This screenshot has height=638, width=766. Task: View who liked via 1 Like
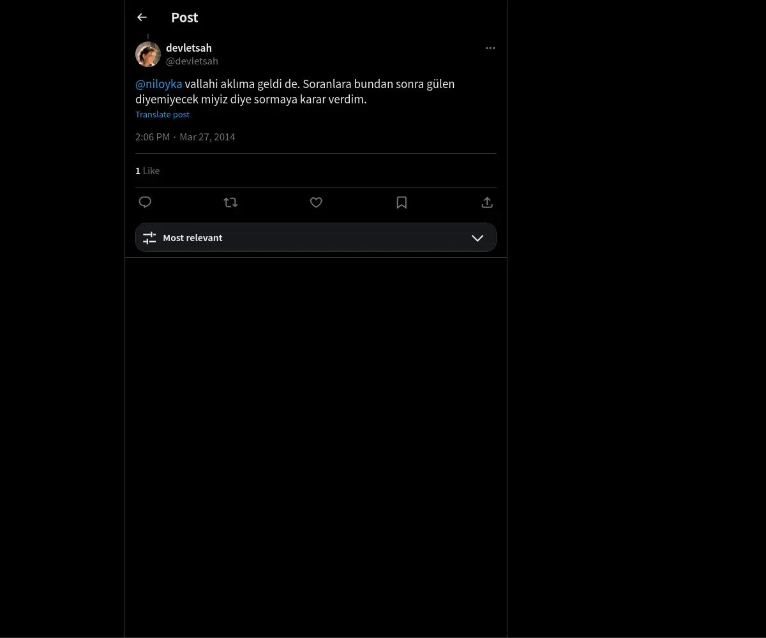(x=147, y=170)
